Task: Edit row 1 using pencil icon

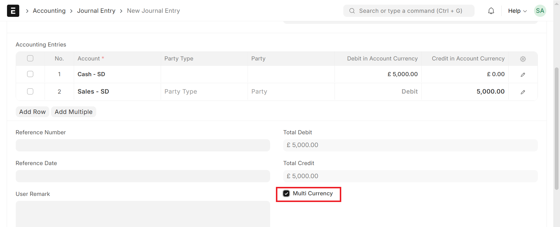Action: coord(523,75)
